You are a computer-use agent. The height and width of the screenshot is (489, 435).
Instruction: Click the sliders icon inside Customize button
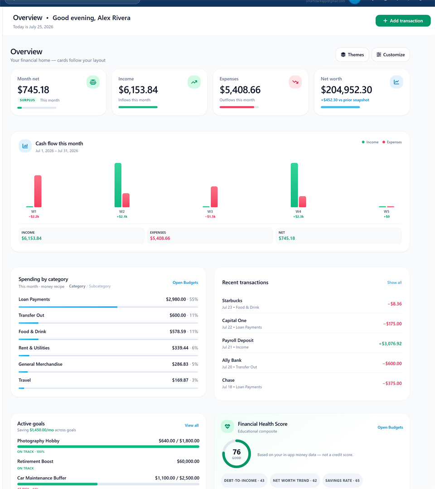[x=379, y=55]
